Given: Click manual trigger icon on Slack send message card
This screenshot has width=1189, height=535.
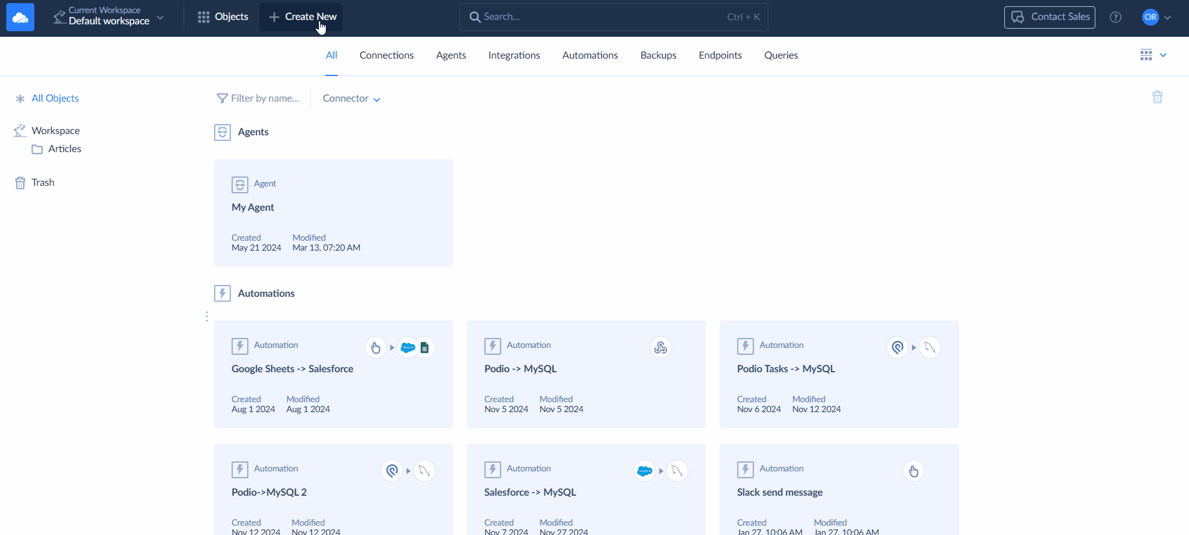Looking at the screenshot, I should pos(913,471).
